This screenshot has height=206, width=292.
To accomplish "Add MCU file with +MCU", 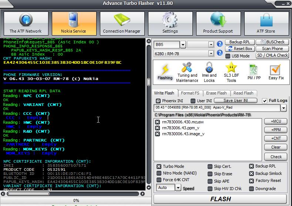I will (276, 122).
